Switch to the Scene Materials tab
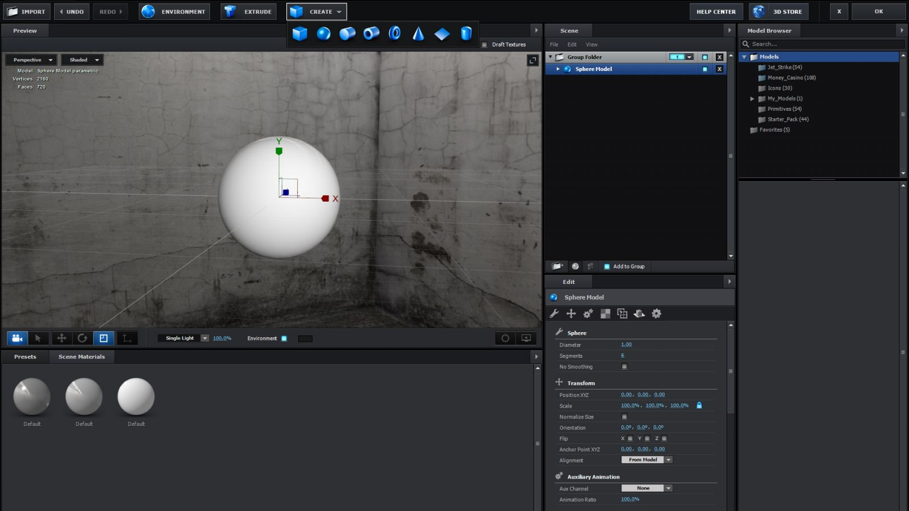The image size is (909, 511). [81, 357]
